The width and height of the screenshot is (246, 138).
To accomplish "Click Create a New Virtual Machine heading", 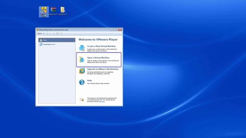I will point(101,46).
